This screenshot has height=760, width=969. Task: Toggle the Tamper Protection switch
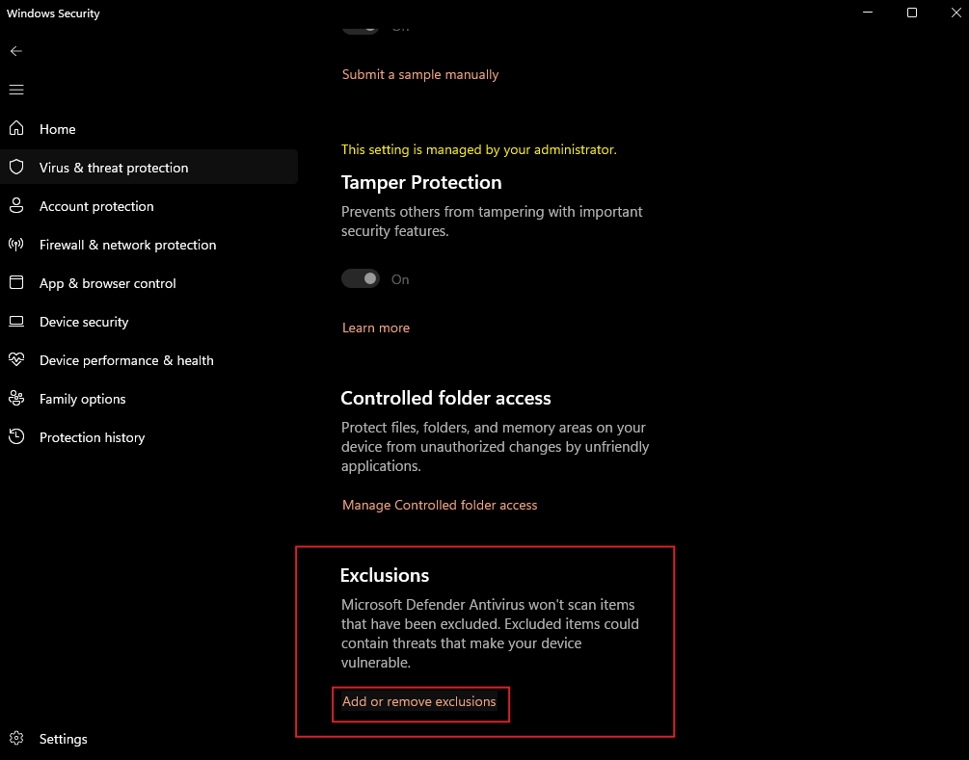click(361, 279)
